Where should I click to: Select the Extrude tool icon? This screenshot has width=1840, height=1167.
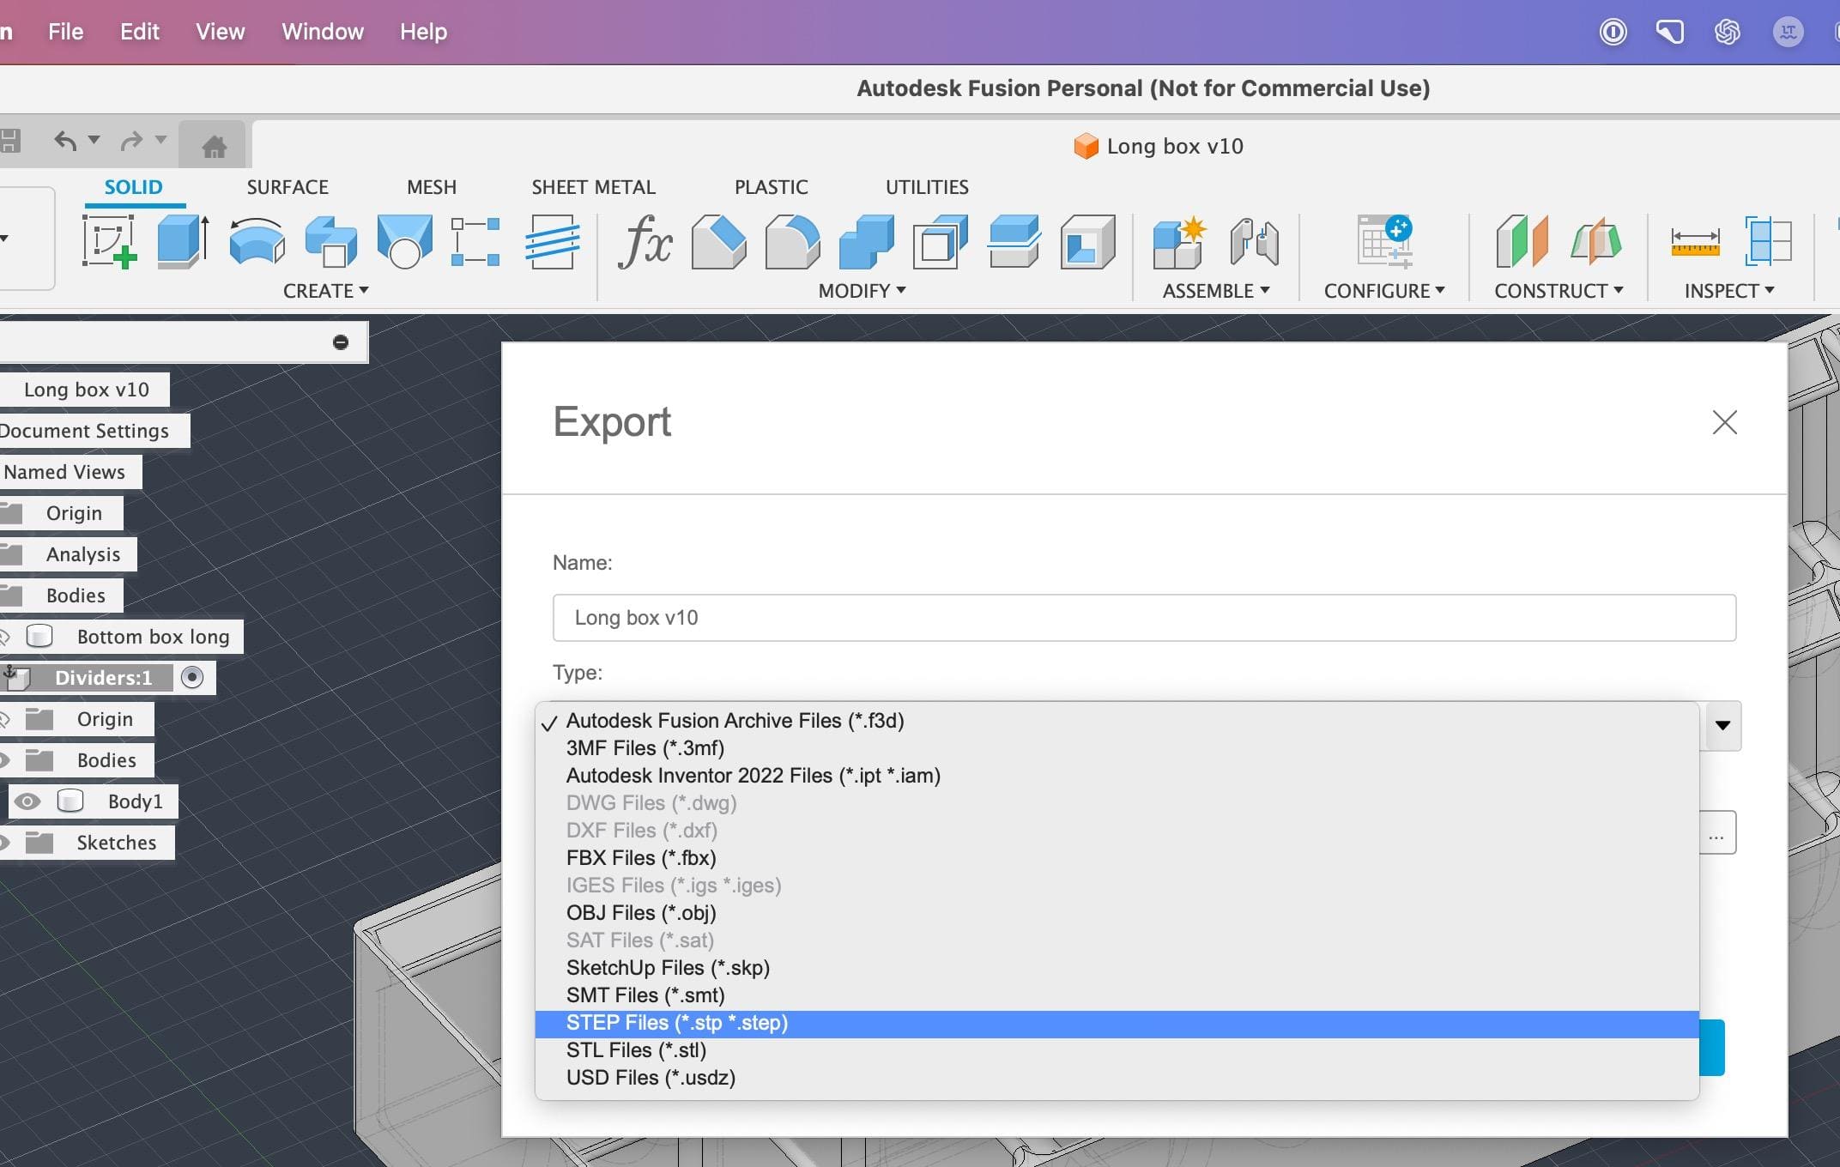[x=183, y=241]
